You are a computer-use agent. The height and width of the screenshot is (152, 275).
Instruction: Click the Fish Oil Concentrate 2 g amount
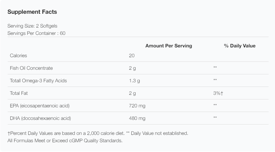tap(132, 68)
